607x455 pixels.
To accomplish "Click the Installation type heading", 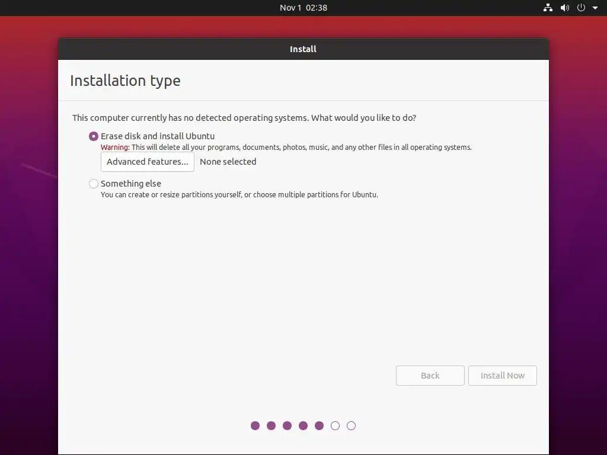I will click(126, 81).
